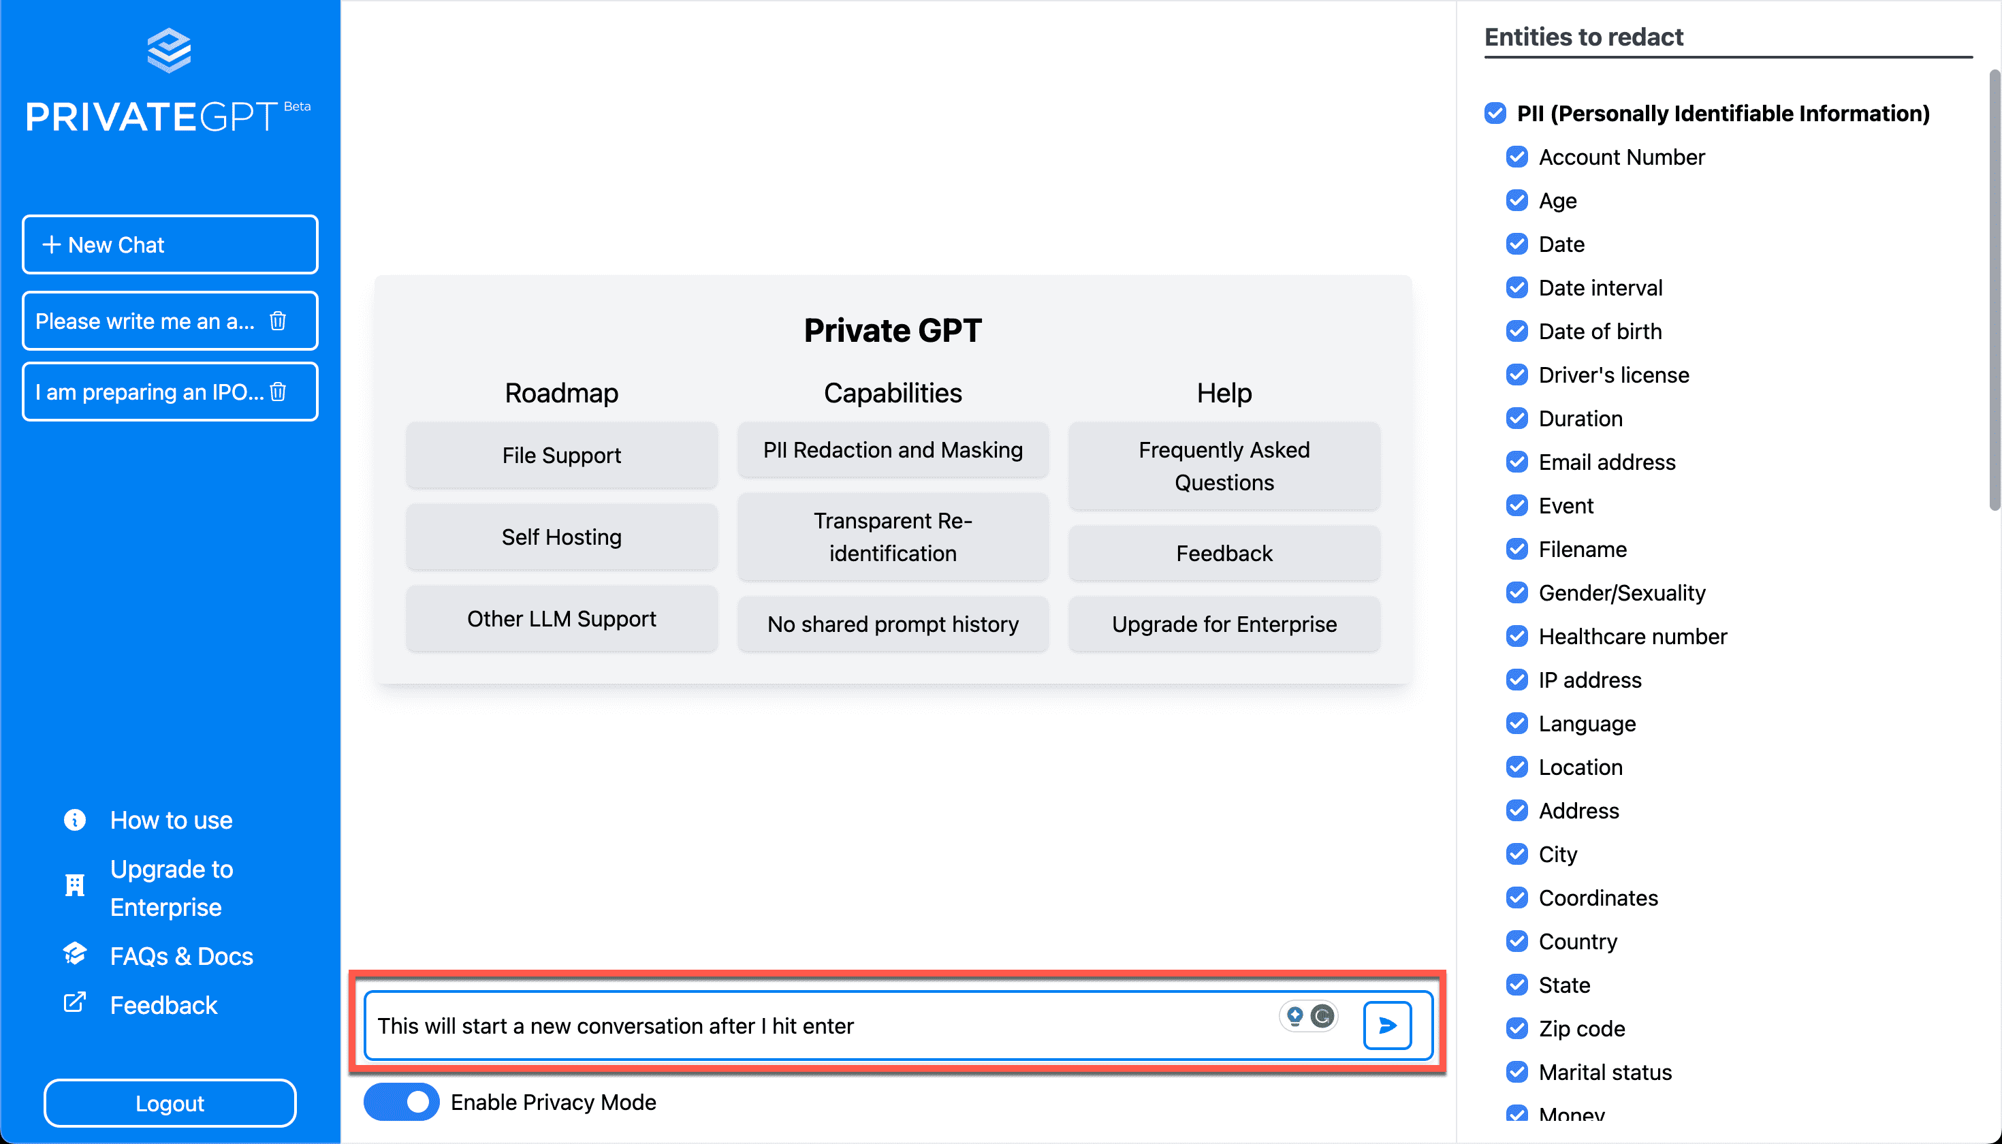Click the Logout button
The width and height of the screenshot is (2002, 1144).
click(170, 1103)
